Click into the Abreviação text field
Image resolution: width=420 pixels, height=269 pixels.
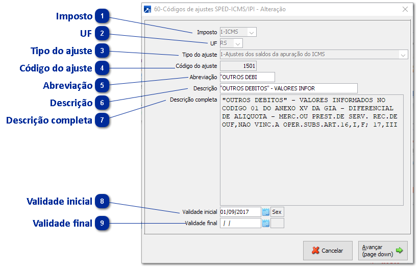click(247, 77)
